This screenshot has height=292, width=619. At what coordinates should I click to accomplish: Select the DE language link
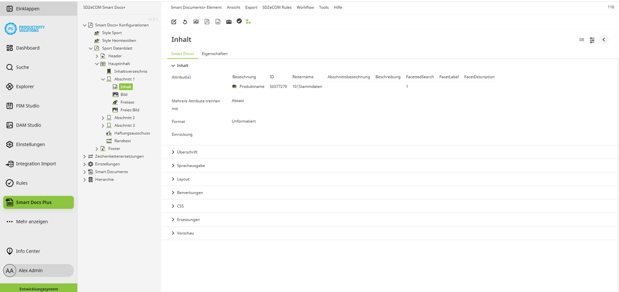click(x=582, y=40)
